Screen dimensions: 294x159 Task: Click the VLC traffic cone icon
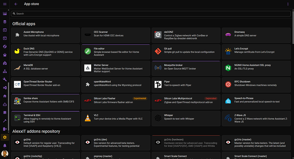[x=88, y=118]
